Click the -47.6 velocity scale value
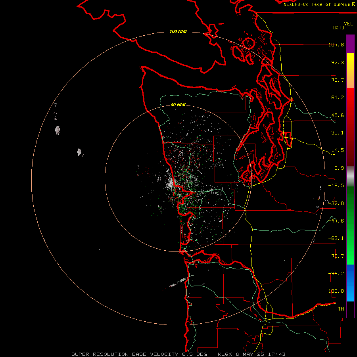This screenshot has width=357, height=357. [x=336, y=221]
